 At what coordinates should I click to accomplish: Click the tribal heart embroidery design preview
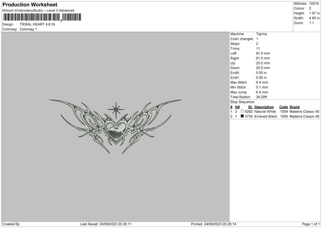115,126
